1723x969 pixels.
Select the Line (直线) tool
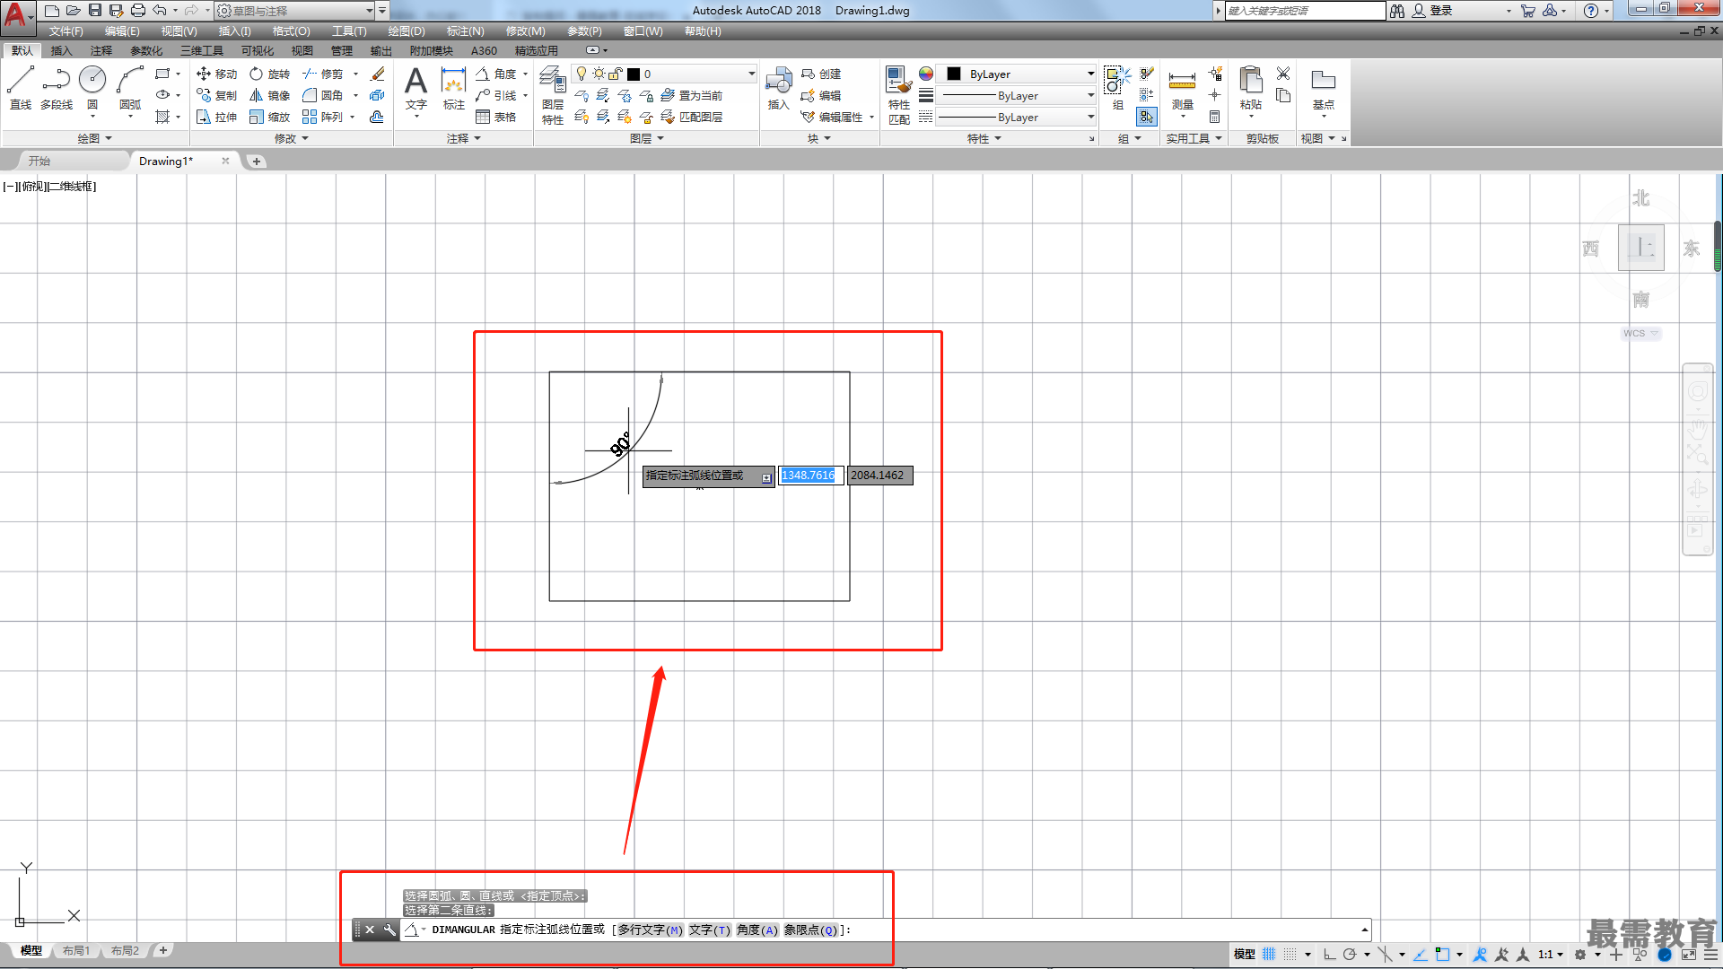21,88
